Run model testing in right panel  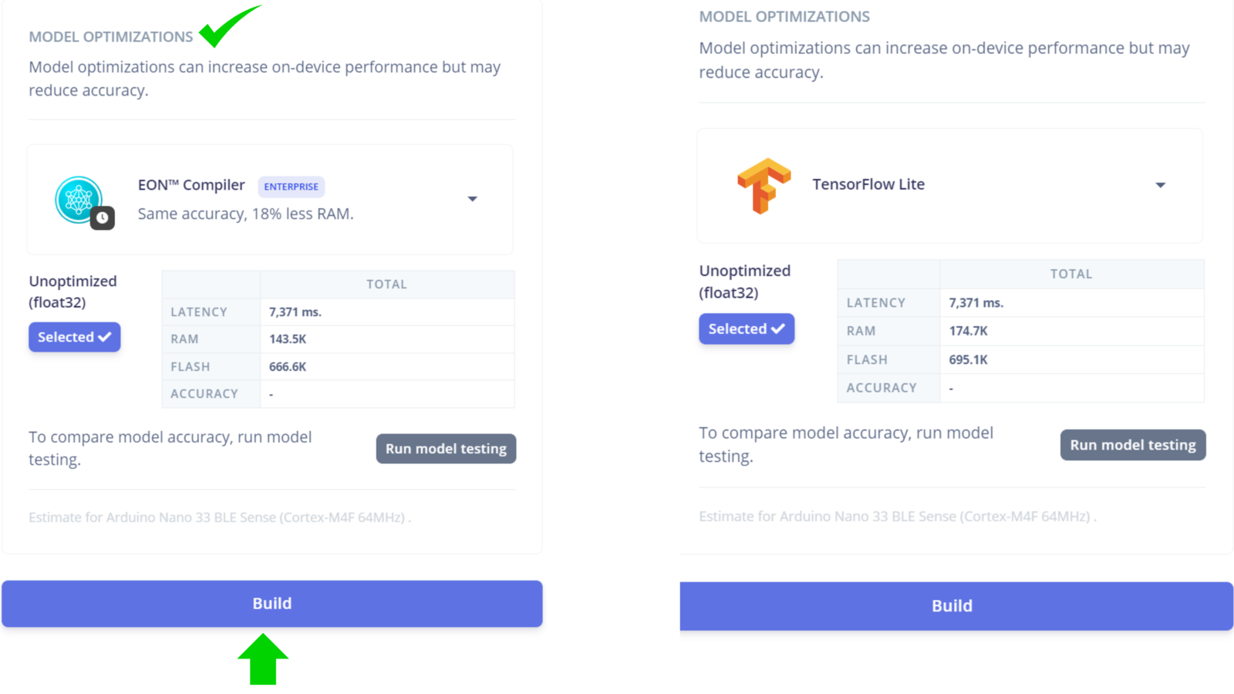pos(1133,445)
